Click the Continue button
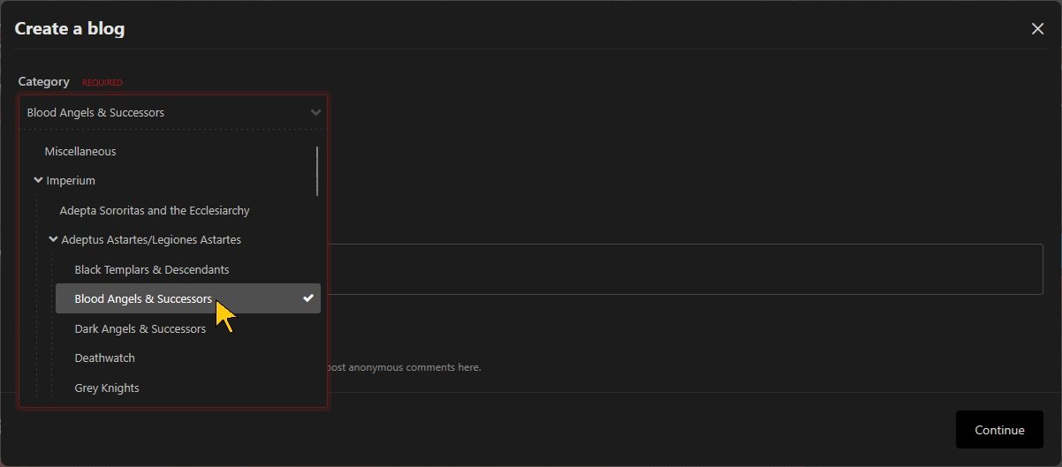Image resolution: width=1062 pixels, height=467 pixels. pyautogui.click(x=998, y=430)
